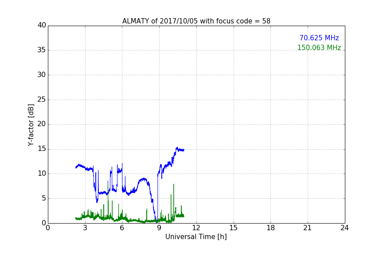This screenshot has width=383, height=255.
Task: Click the x-axis tick label '9'
Action: (159, 228)
